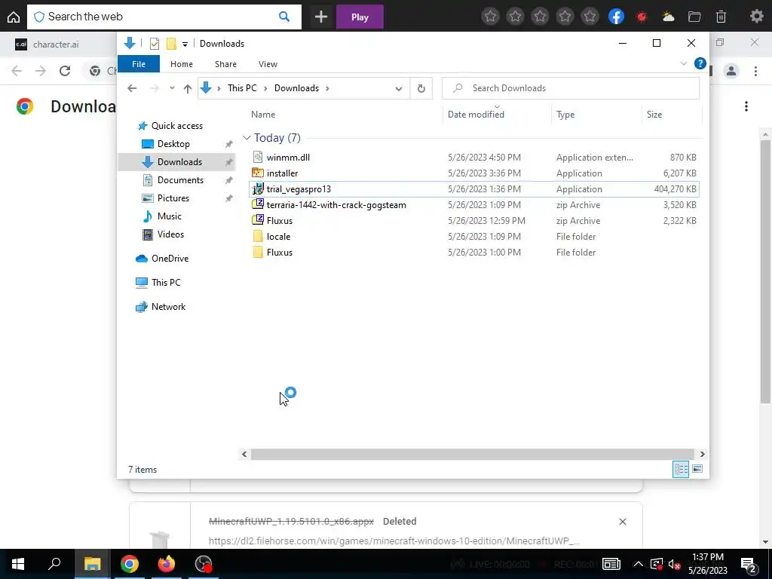Go up one folder level with the Up arrow
The height and width of the screenshot is (579, 772).
point(187,88)
